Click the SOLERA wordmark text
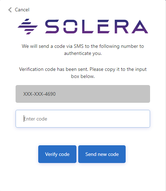The image size is (166, 191). (x=97, y=27)
